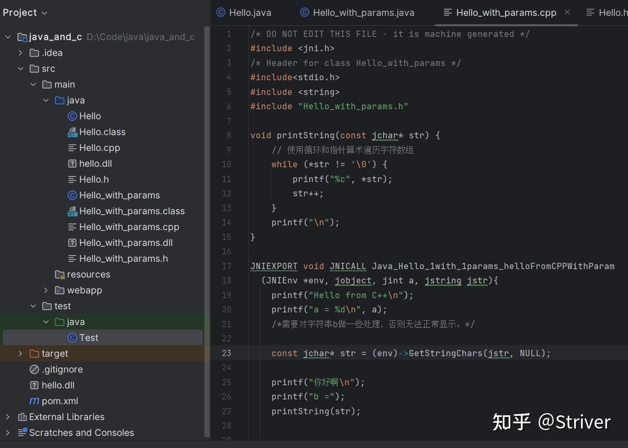
Task: Select the Hello.class compiled file icon
Action: click(72, 132)
